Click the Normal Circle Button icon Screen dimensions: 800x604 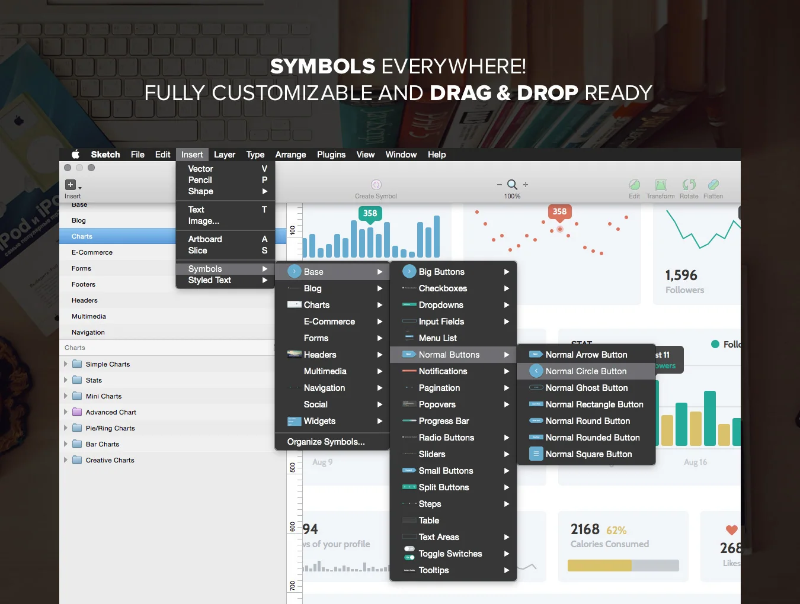[x=536, y=371]
